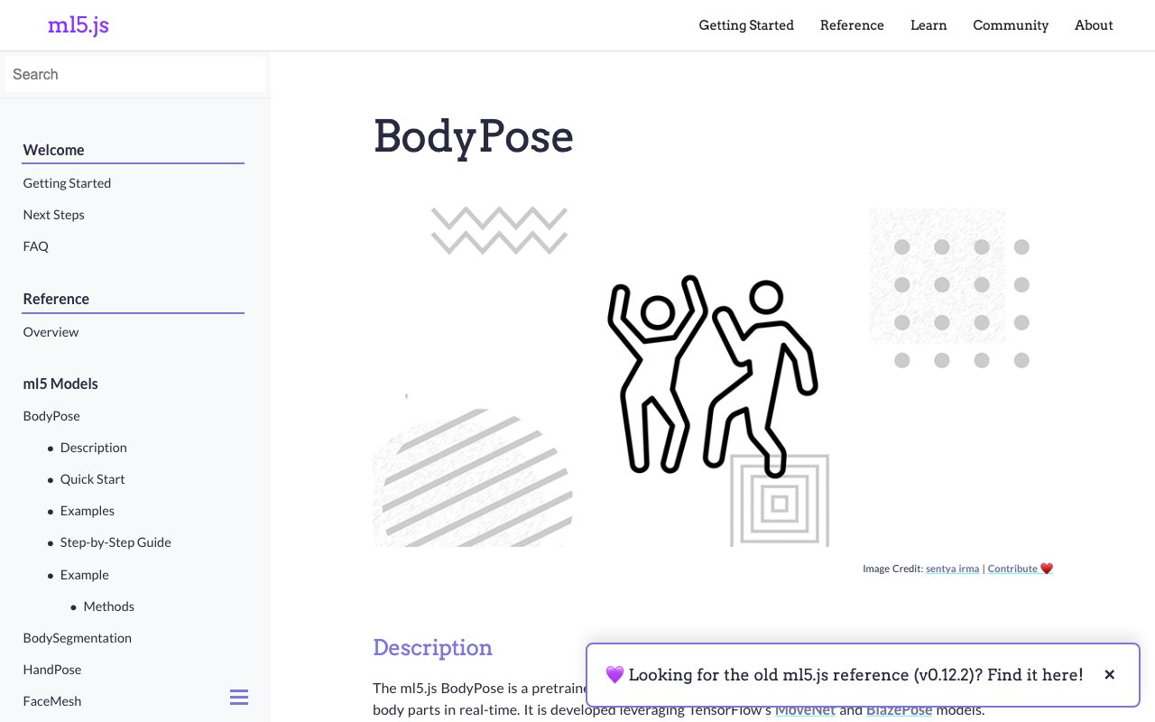Click the Reference sidebar heading
Image resolution: width=1155 pixels, height=722 pixels.
(x=56, y=300)
